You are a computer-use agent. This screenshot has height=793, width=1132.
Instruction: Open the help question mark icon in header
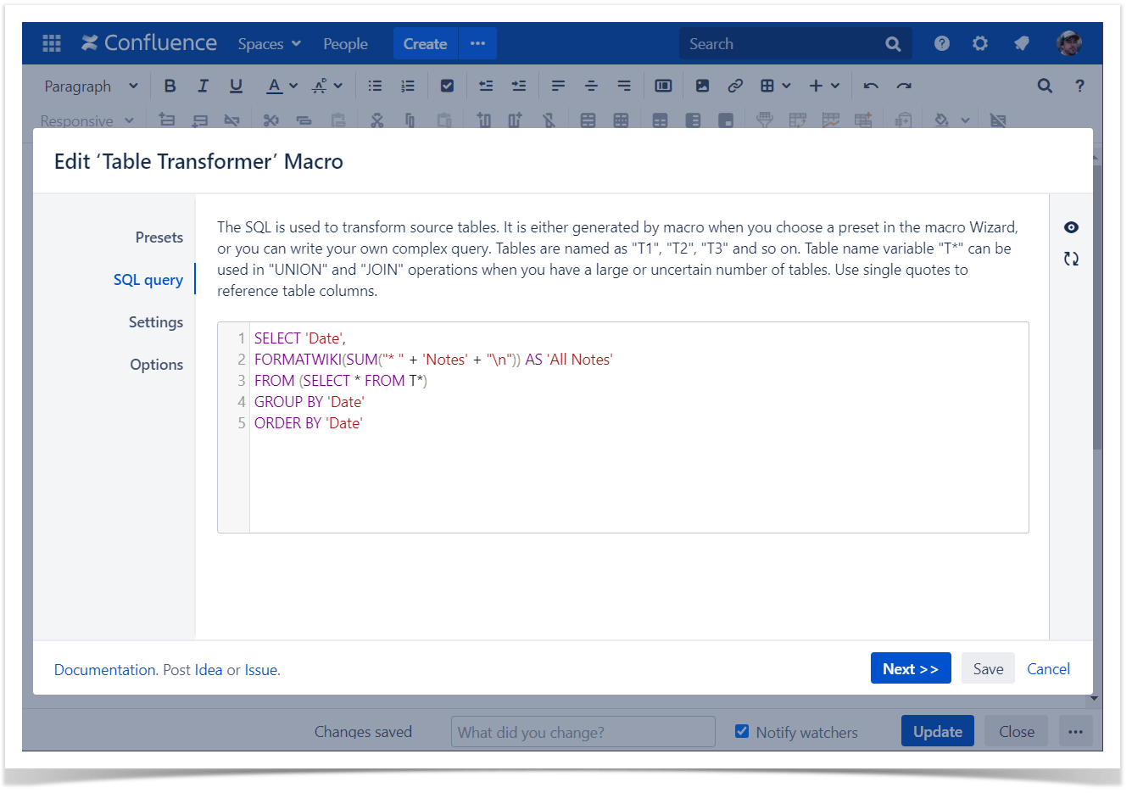pos(941,43)
